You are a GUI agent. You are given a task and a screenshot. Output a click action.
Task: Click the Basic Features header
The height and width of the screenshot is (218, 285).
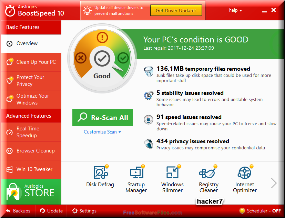(31, 27)
